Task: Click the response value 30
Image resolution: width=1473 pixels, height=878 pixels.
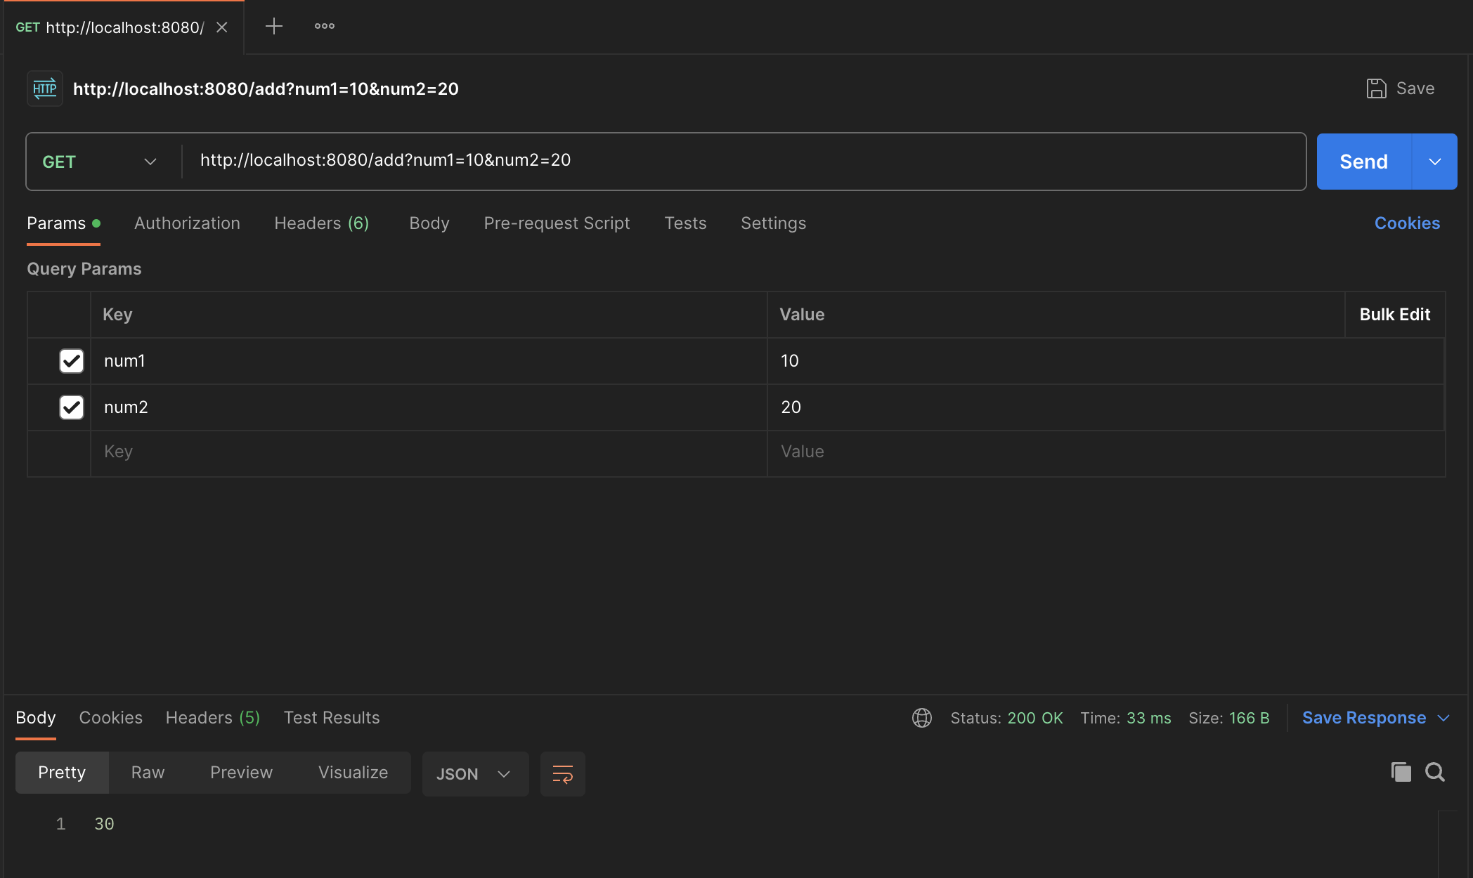Action: (104, 824)
